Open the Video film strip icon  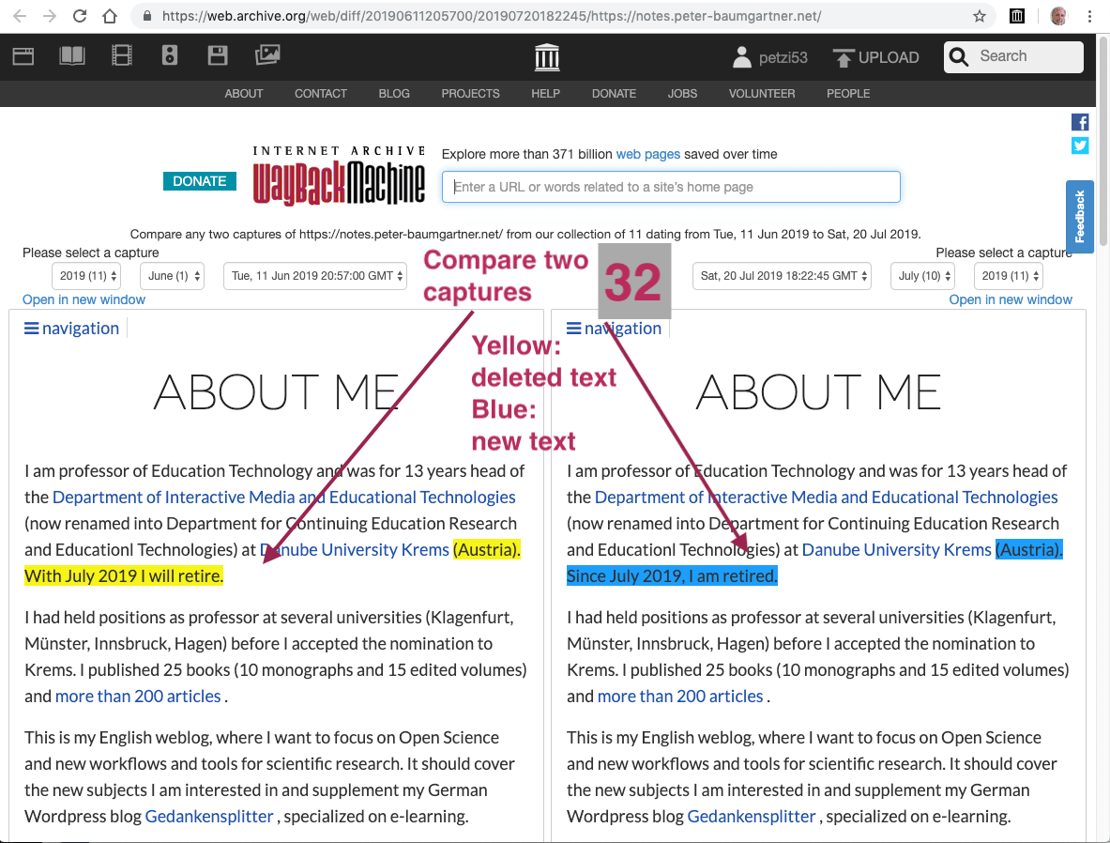coord(122,56)
